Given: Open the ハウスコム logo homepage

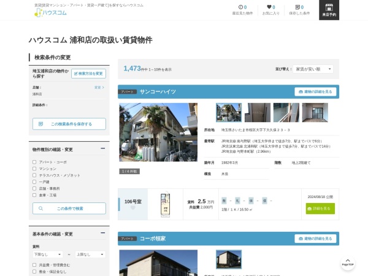Looking at the screenshot, I should [x=50, y=12].
